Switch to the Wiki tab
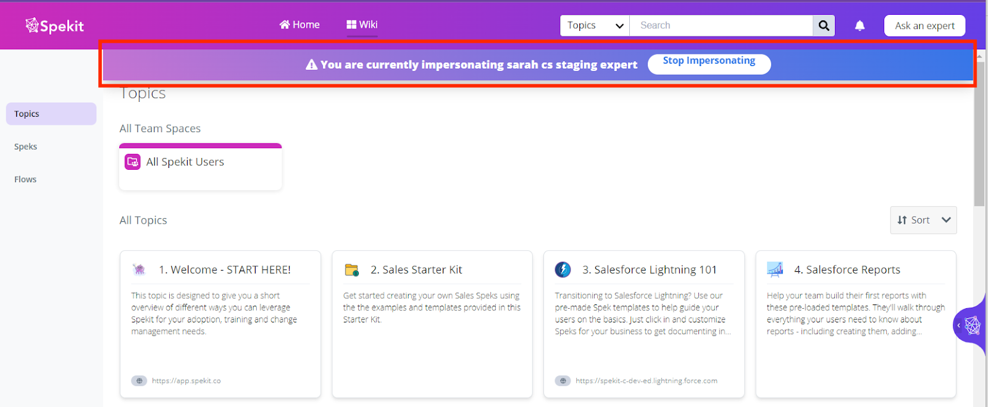This screenshot has width=988, height=407. coord(362,25)
